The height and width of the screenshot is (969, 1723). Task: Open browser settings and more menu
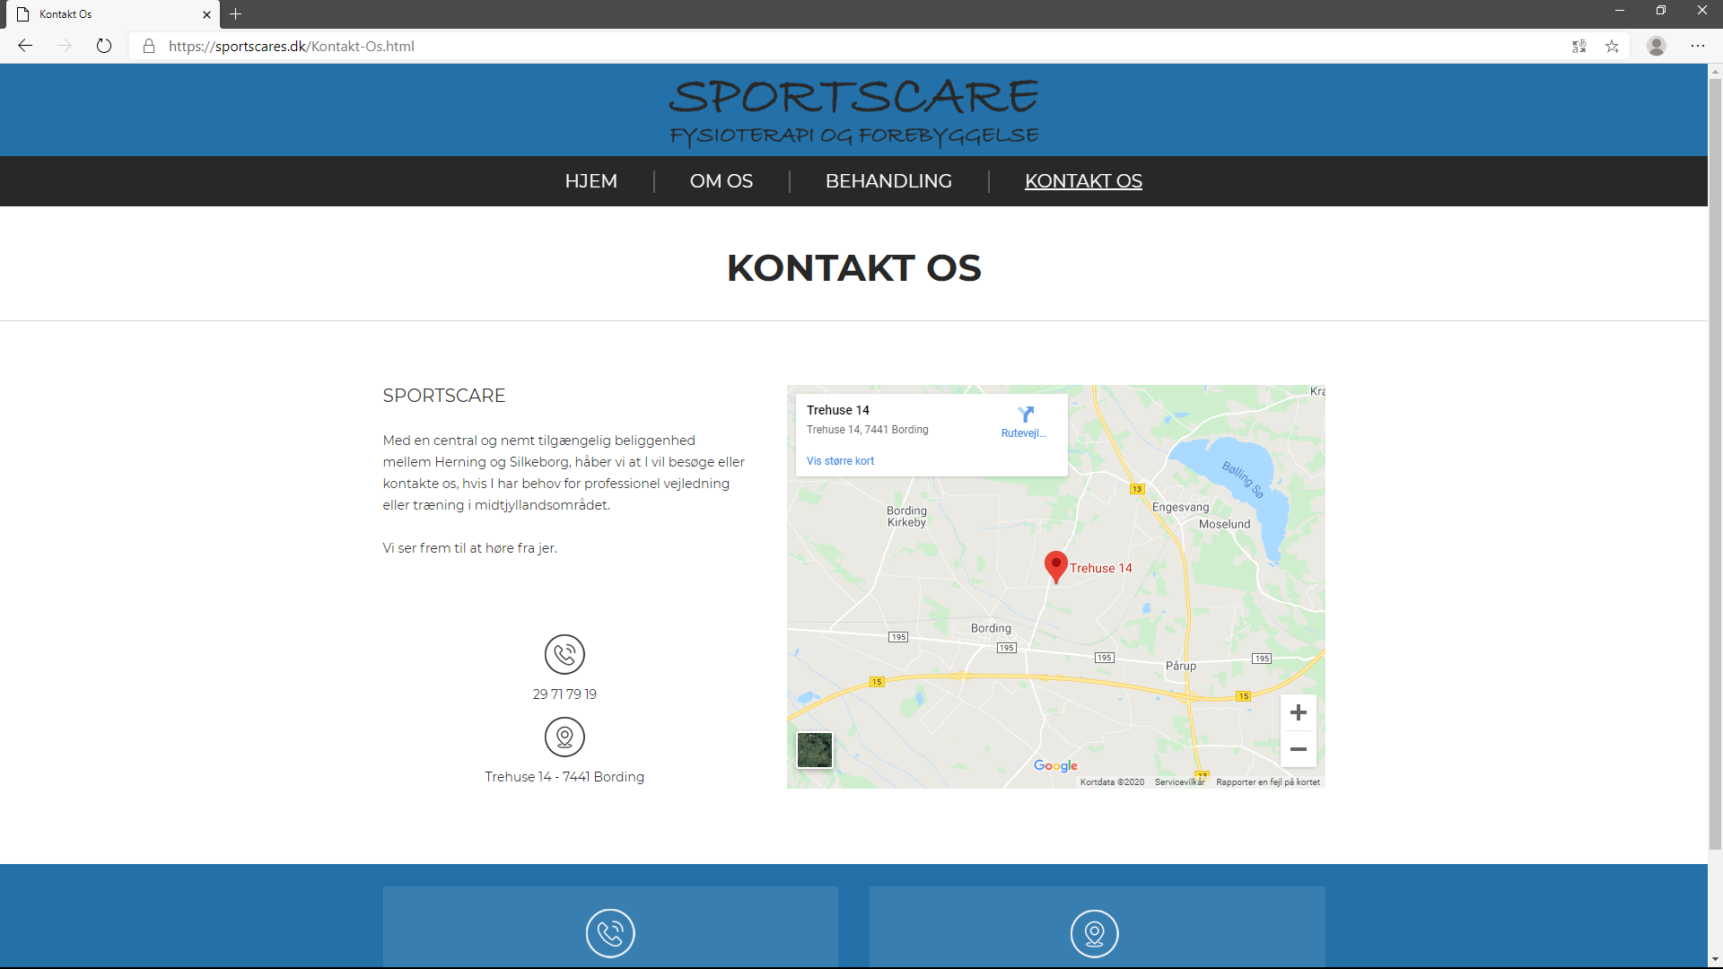coord(1698,46)
